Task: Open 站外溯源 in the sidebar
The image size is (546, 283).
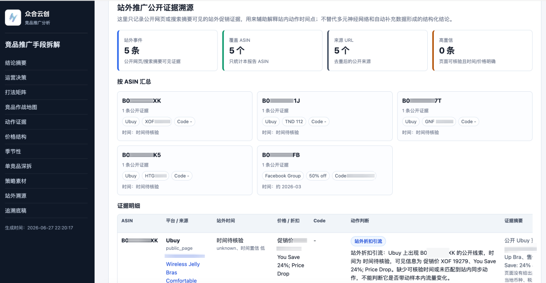Action: [16, 196]
